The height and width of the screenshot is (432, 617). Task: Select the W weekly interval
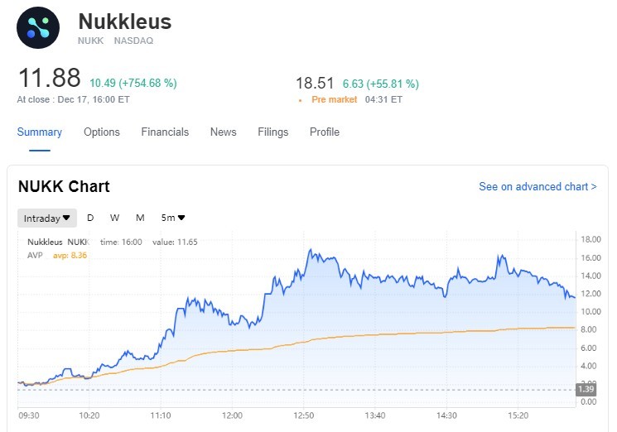point(114,218)
